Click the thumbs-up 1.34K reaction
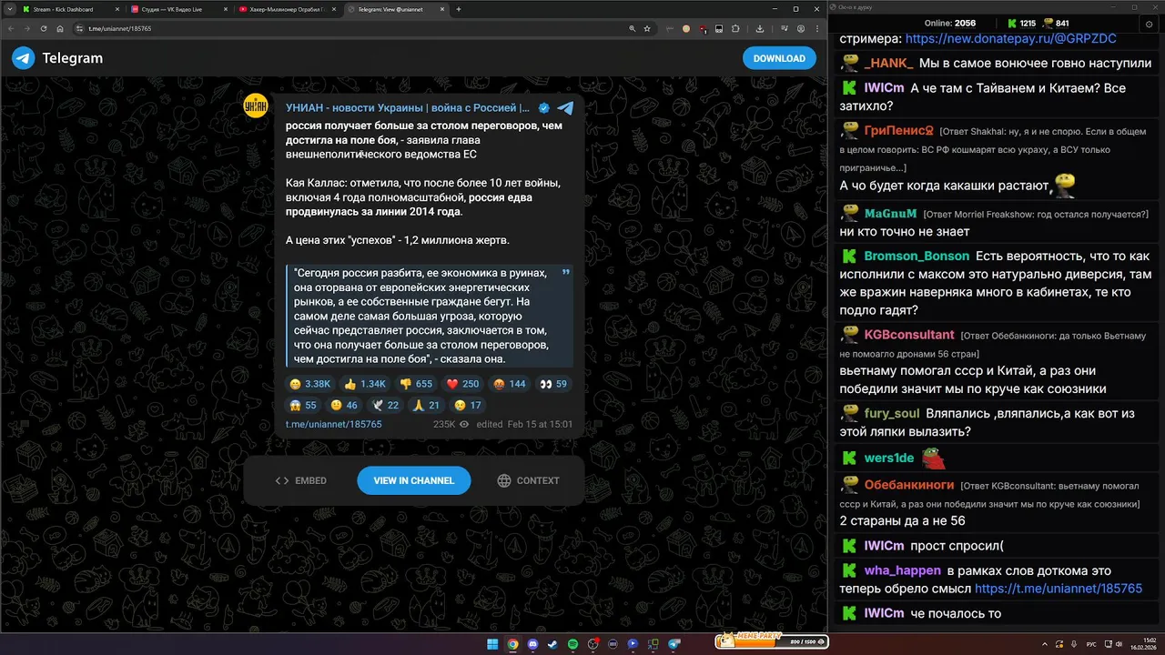The width and height of the screenshot is (1165, 655). (365, 384)
